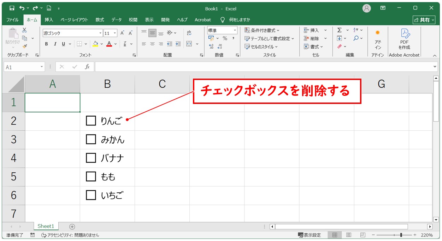Click the AutoSum sigma icon
This screenshot has width=442, height=241.
(x=340, y=30)
